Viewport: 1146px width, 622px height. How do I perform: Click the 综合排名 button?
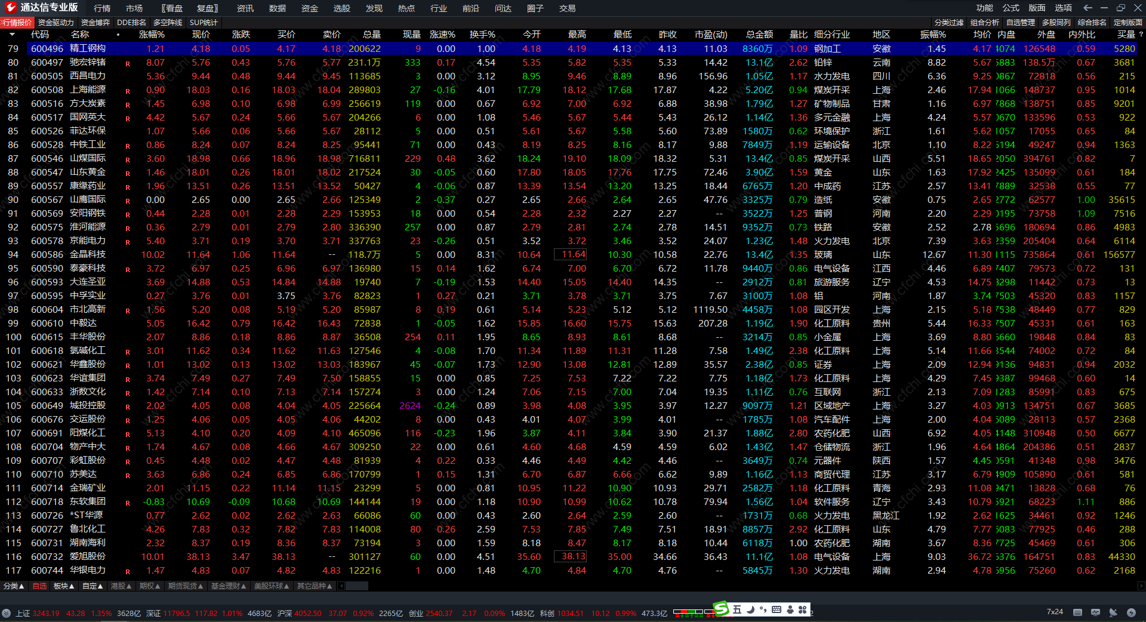pos(1092,23)
